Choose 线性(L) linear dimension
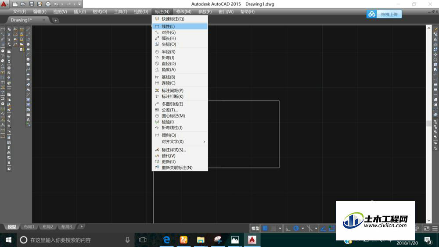439x247 pixels. pyautogui.click(x=180, y=26)
